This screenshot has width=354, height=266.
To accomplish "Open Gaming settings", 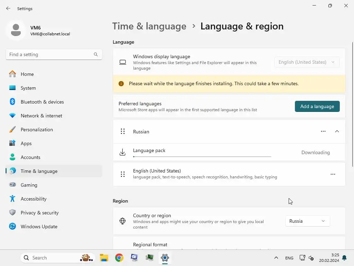I will coord(54,185).
